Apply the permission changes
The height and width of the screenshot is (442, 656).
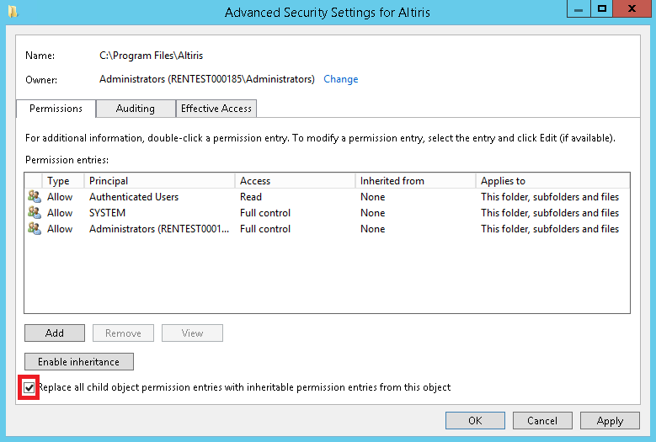click(610, 421)
